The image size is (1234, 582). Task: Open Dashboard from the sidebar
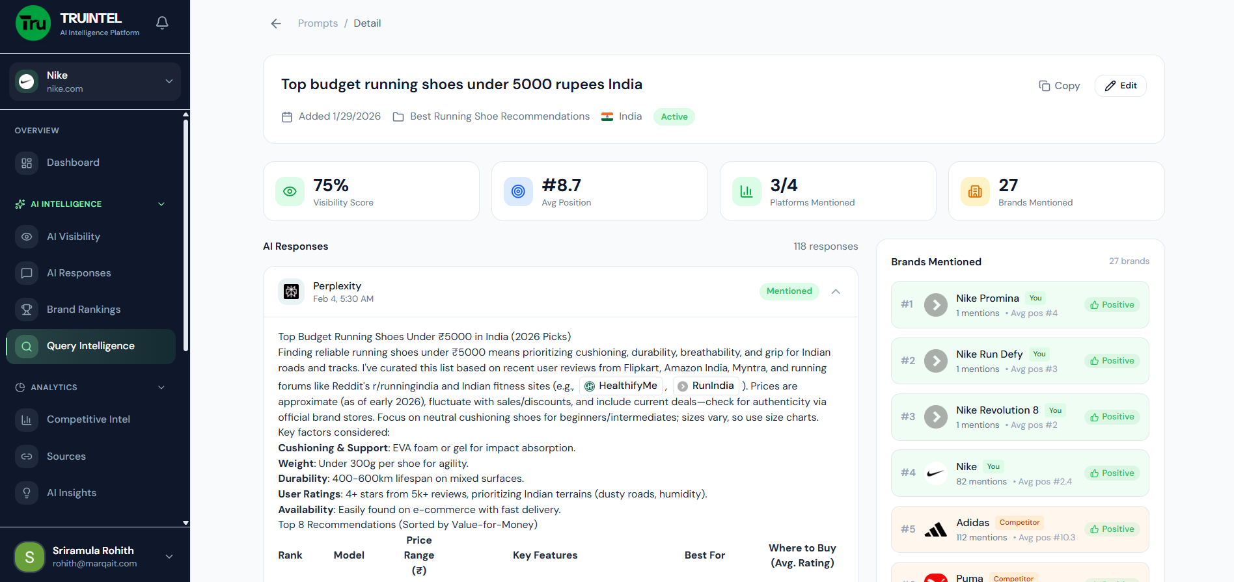[x=73, y=163]
